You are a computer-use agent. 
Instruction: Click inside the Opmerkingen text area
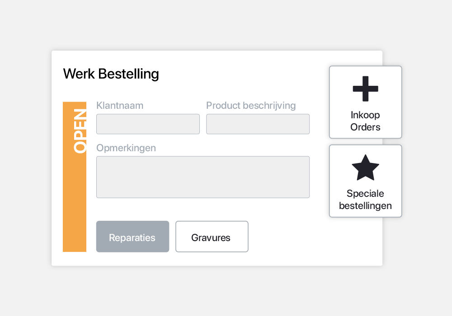coord(203,177)
